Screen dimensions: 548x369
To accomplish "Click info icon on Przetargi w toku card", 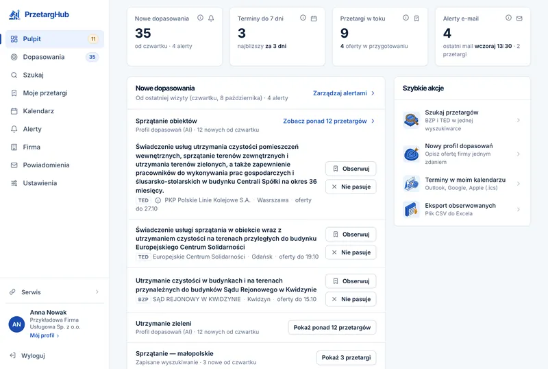I will tap(406, 18).
